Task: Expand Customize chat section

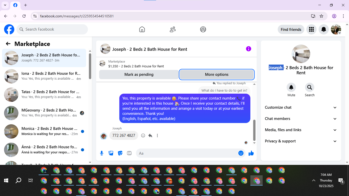Action: point(301,107)
